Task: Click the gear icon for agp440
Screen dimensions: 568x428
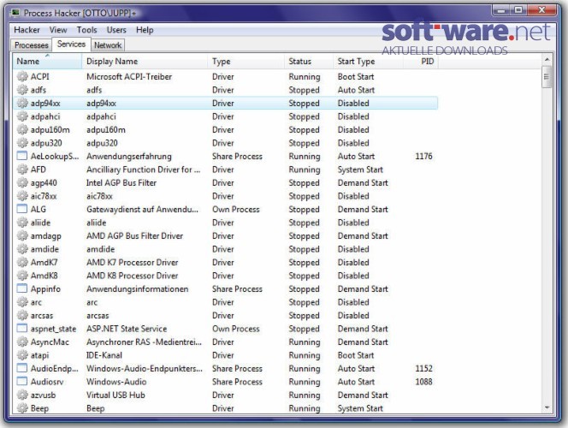Action: point(22,182)
